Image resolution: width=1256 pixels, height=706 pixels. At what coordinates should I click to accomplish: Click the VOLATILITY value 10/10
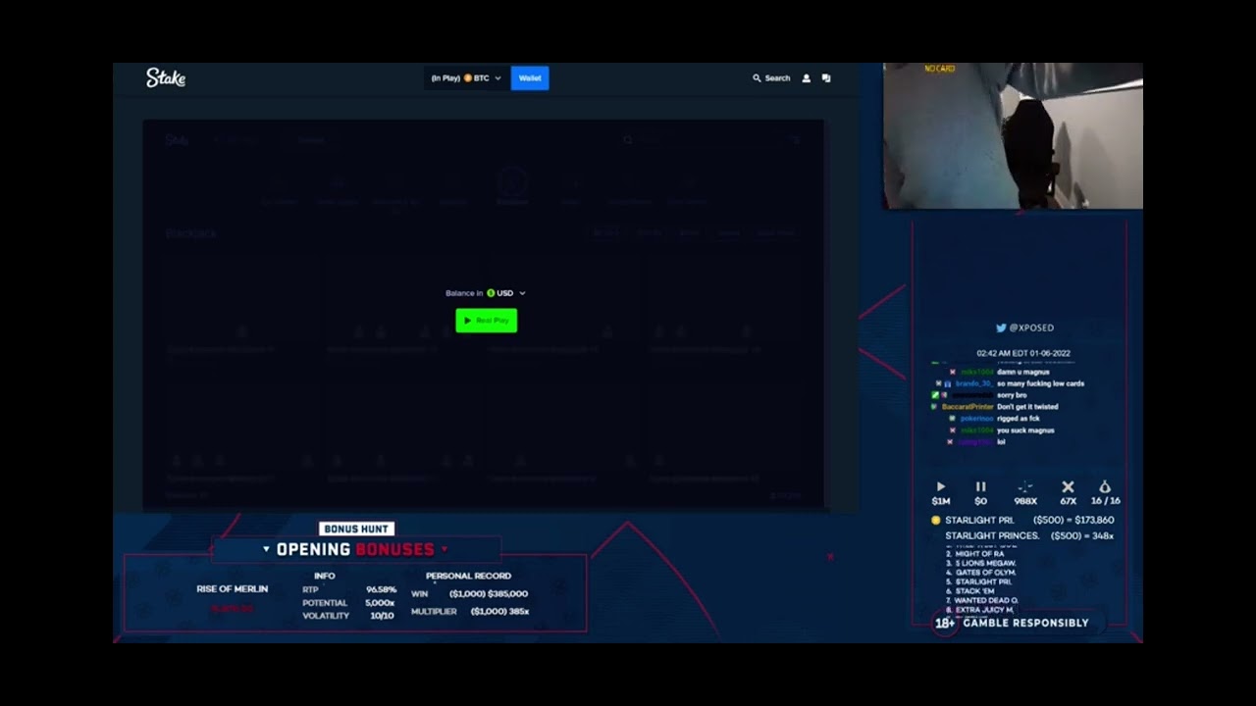click(382, 616)
